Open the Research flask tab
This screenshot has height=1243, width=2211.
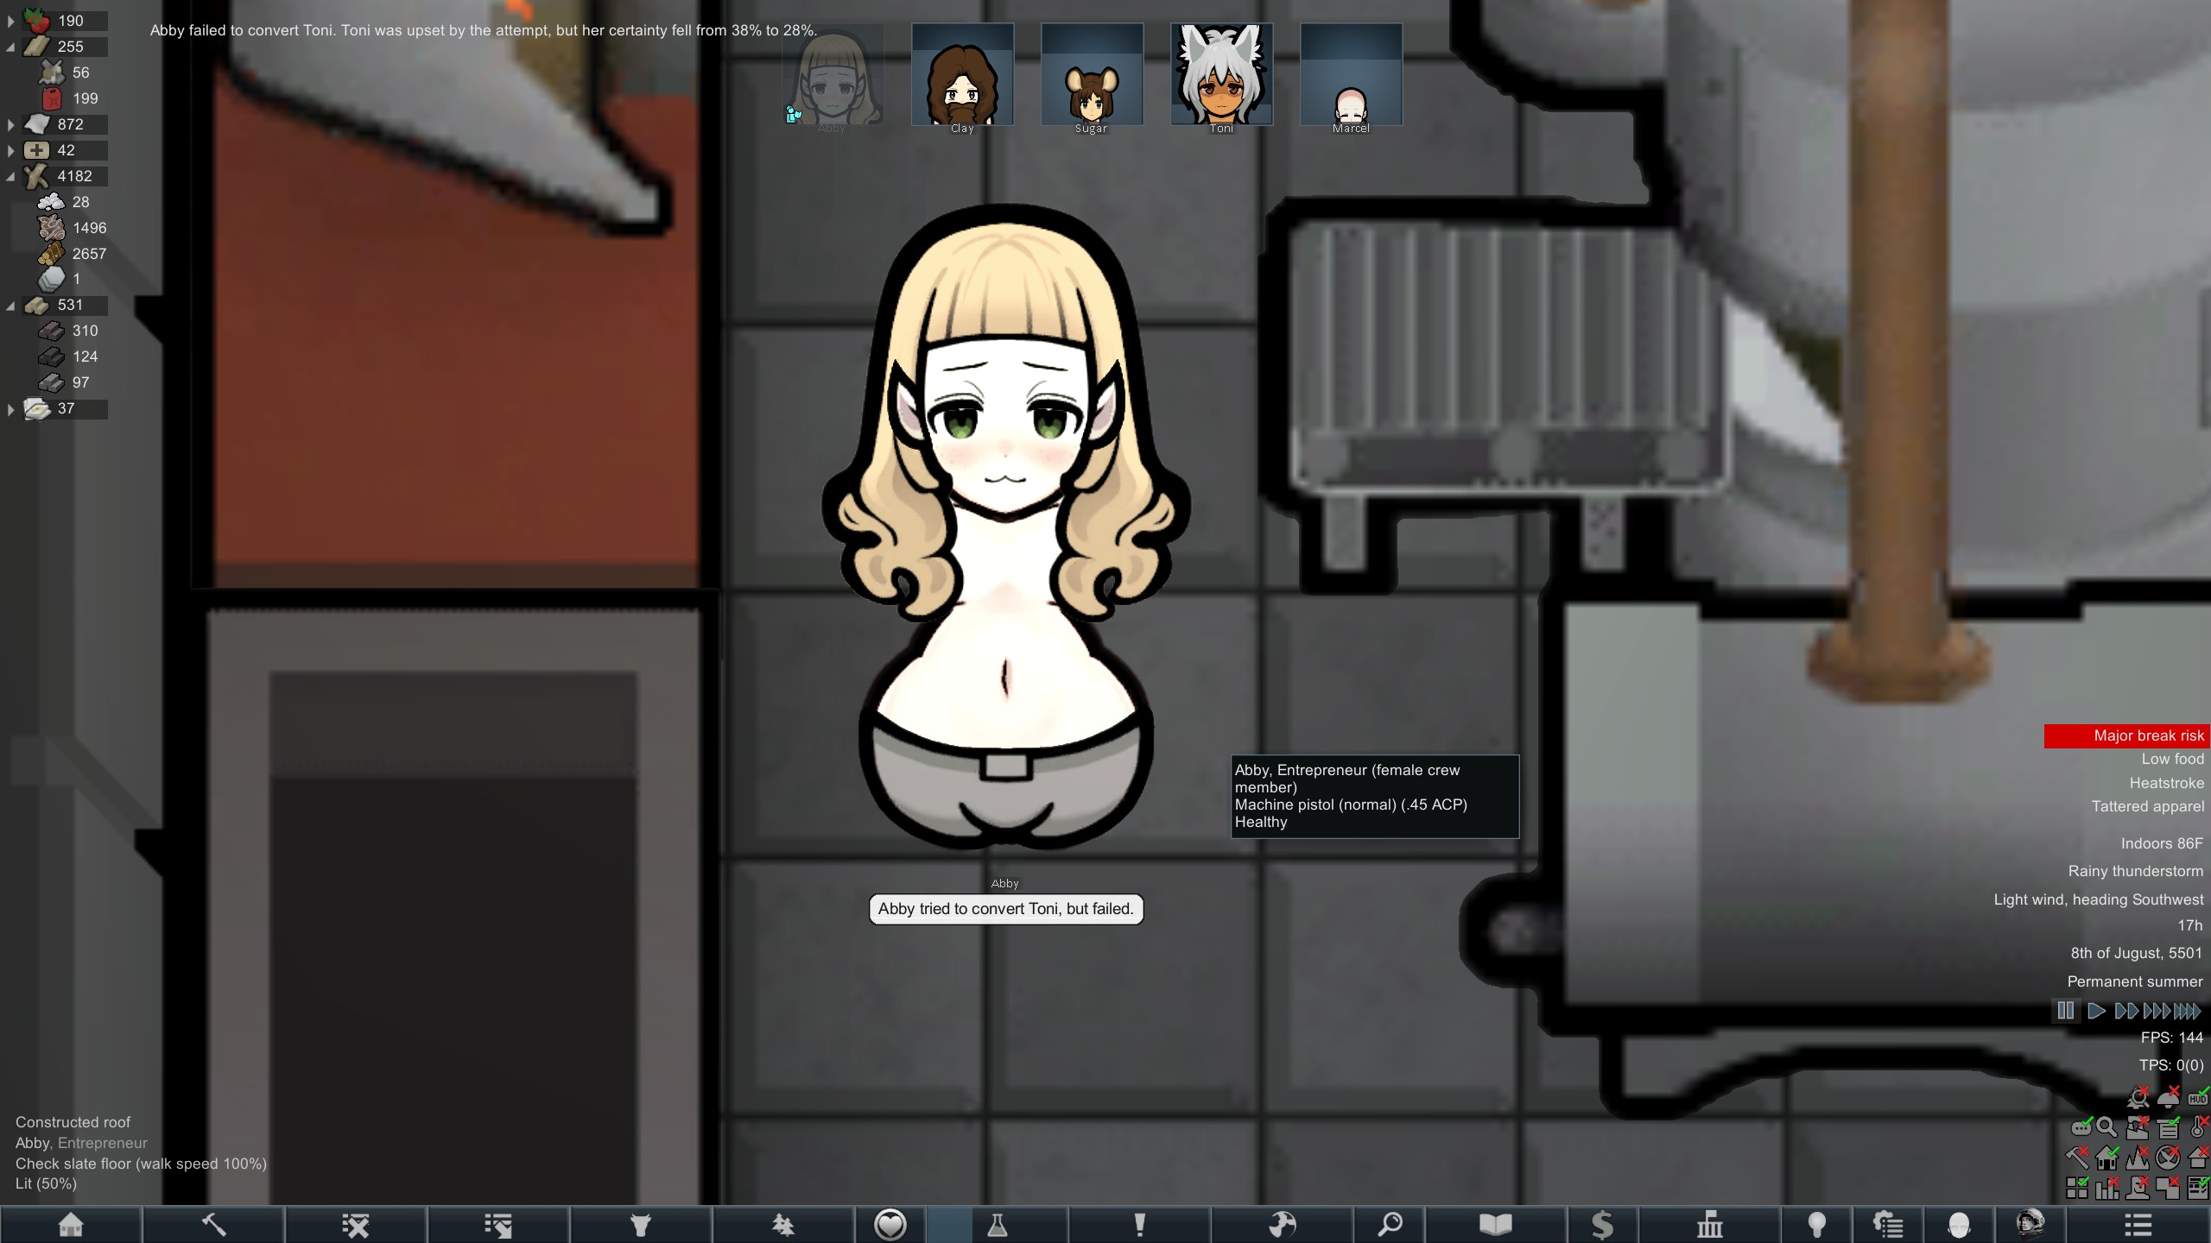coord(998,1225)
